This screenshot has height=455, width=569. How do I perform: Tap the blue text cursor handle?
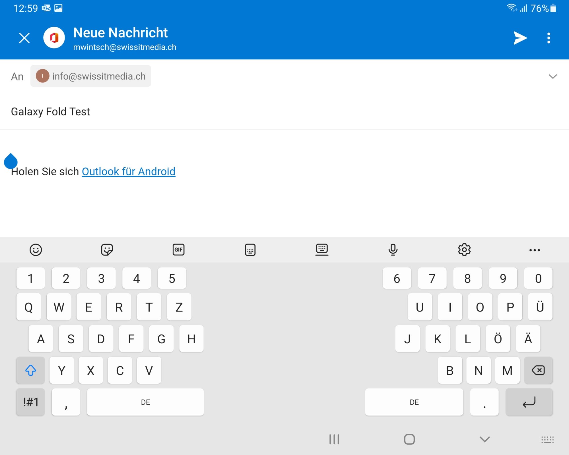click(11, 161)
